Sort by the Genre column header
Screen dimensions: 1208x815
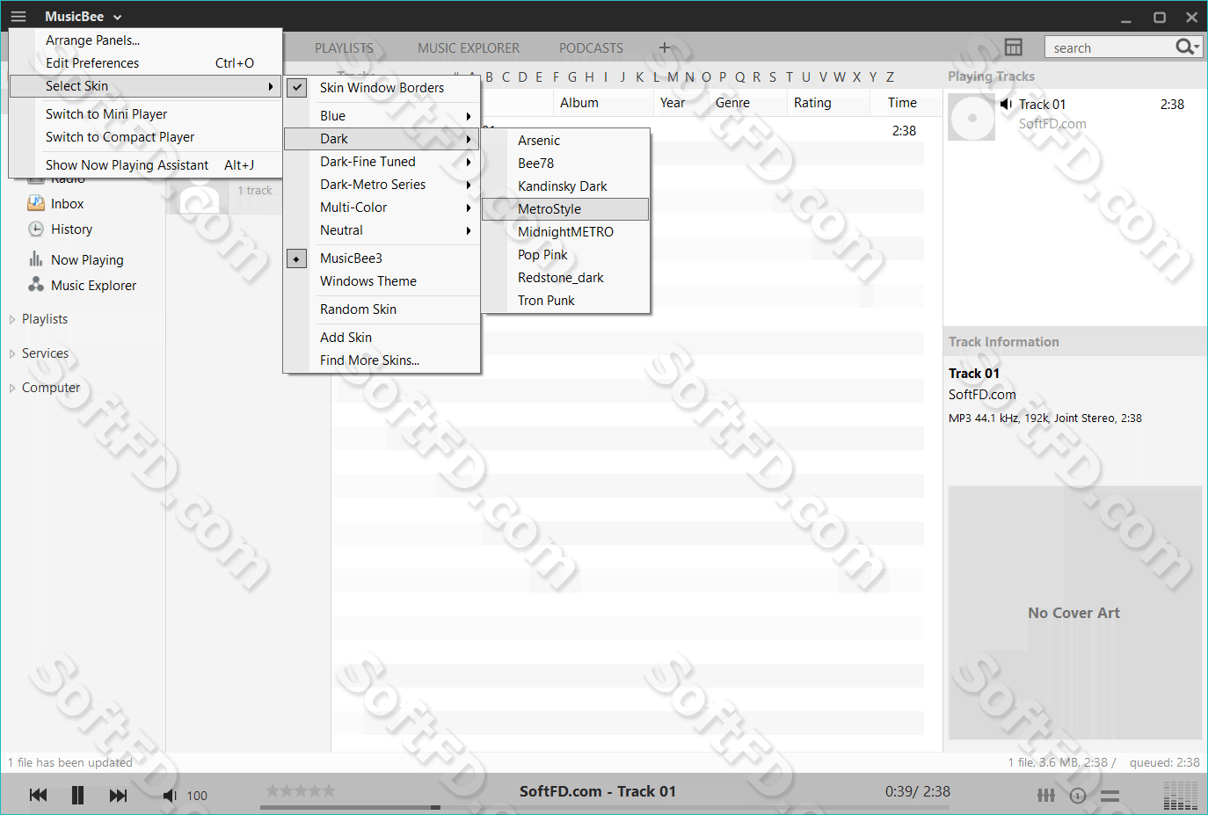pos(732,103)
